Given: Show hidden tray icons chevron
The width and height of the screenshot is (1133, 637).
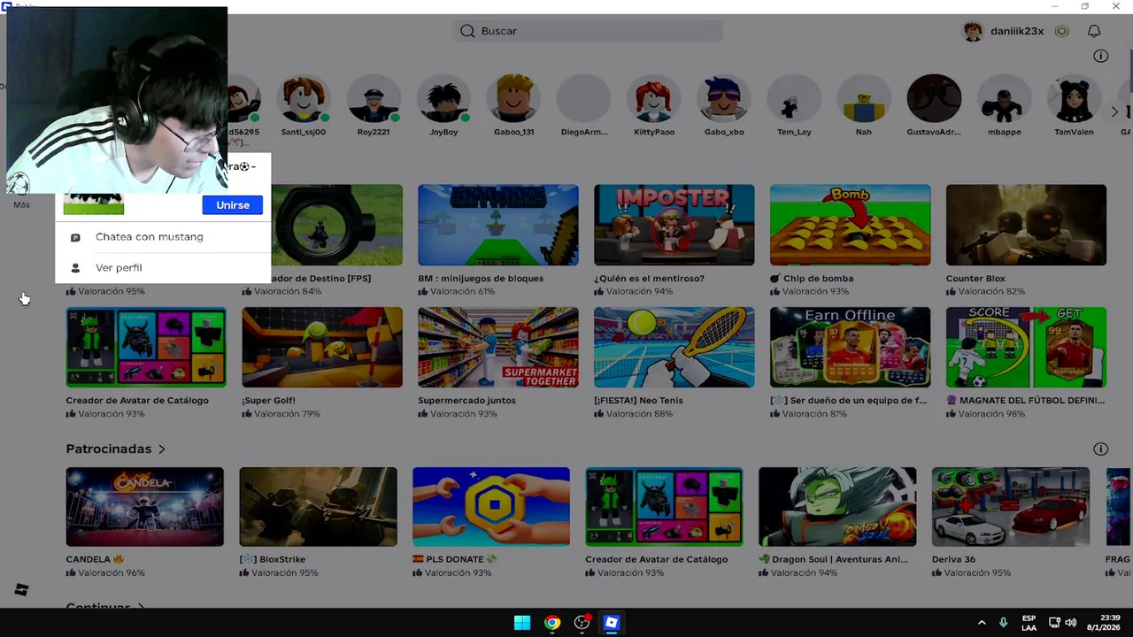Looking at the screenshot, I should coord(981,623).
